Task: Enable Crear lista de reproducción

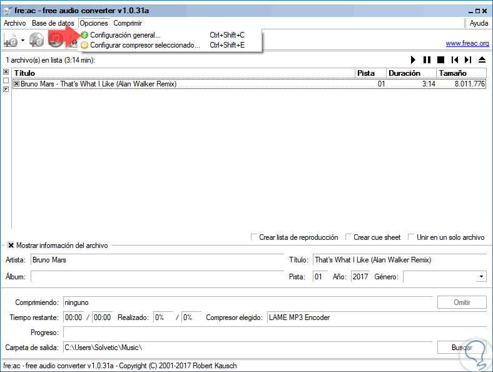Action: click(254, 237)
